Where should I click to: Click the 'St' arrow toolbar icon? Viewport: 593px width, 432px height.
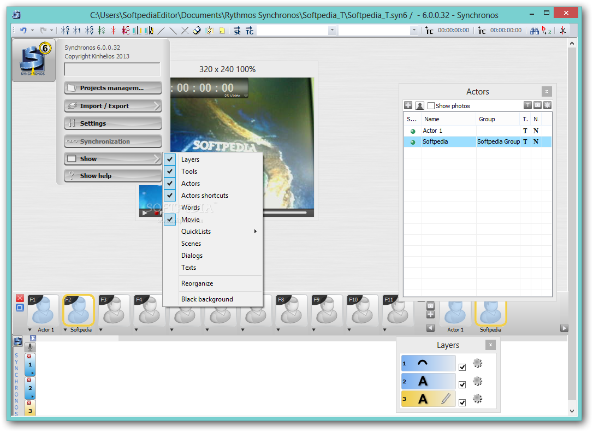click(x=237, y=31)
